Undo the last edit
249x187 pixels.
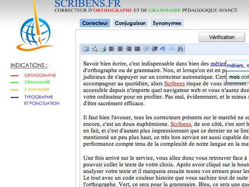click(163, 49)
